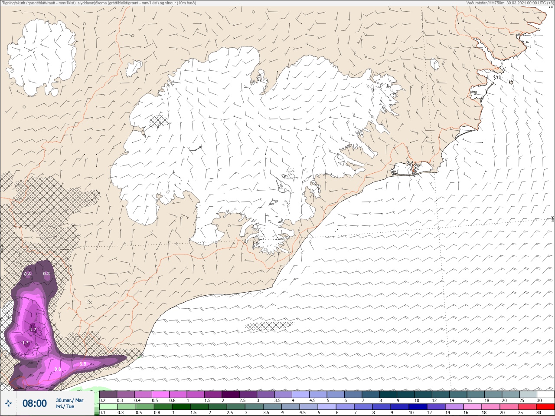The width and height of the screenshot is (555, 416).
Task: Click the small hatched area on the glacier
Action: tap(159, 121)
